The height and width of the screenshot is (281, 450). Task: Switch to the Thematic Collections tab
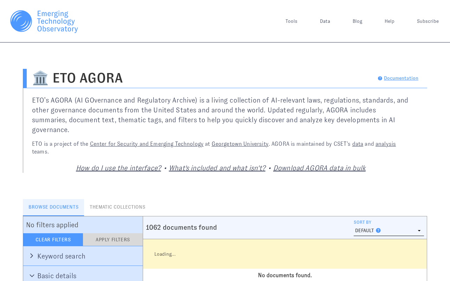pyautogui.click(x=117, y=207)
